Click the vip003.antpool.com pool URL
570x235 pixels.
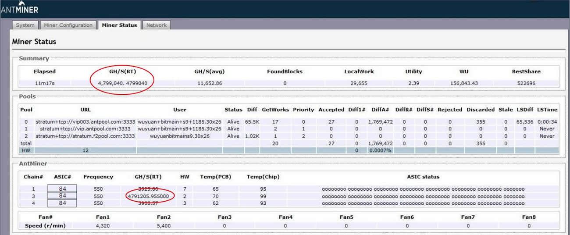[85, 121]
